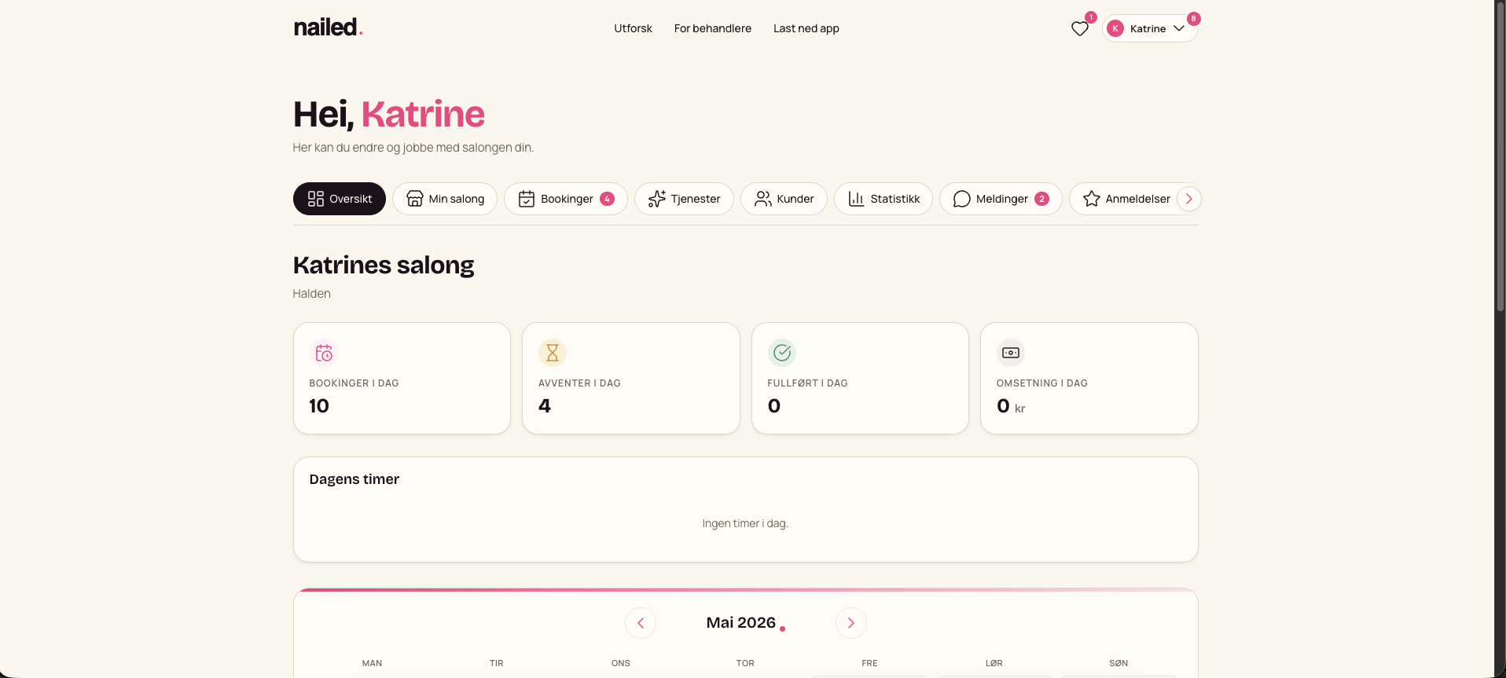Click the page vertical scrollbar thumb
Image resolution: width=1506 pixels, height=678 pixels.
(1500, 156)
